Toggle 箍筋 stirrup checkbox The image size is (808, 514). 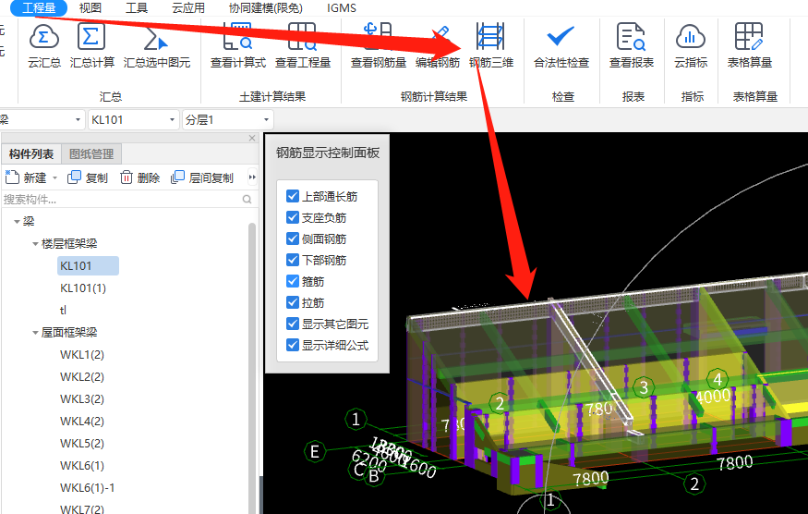point(292,281)
